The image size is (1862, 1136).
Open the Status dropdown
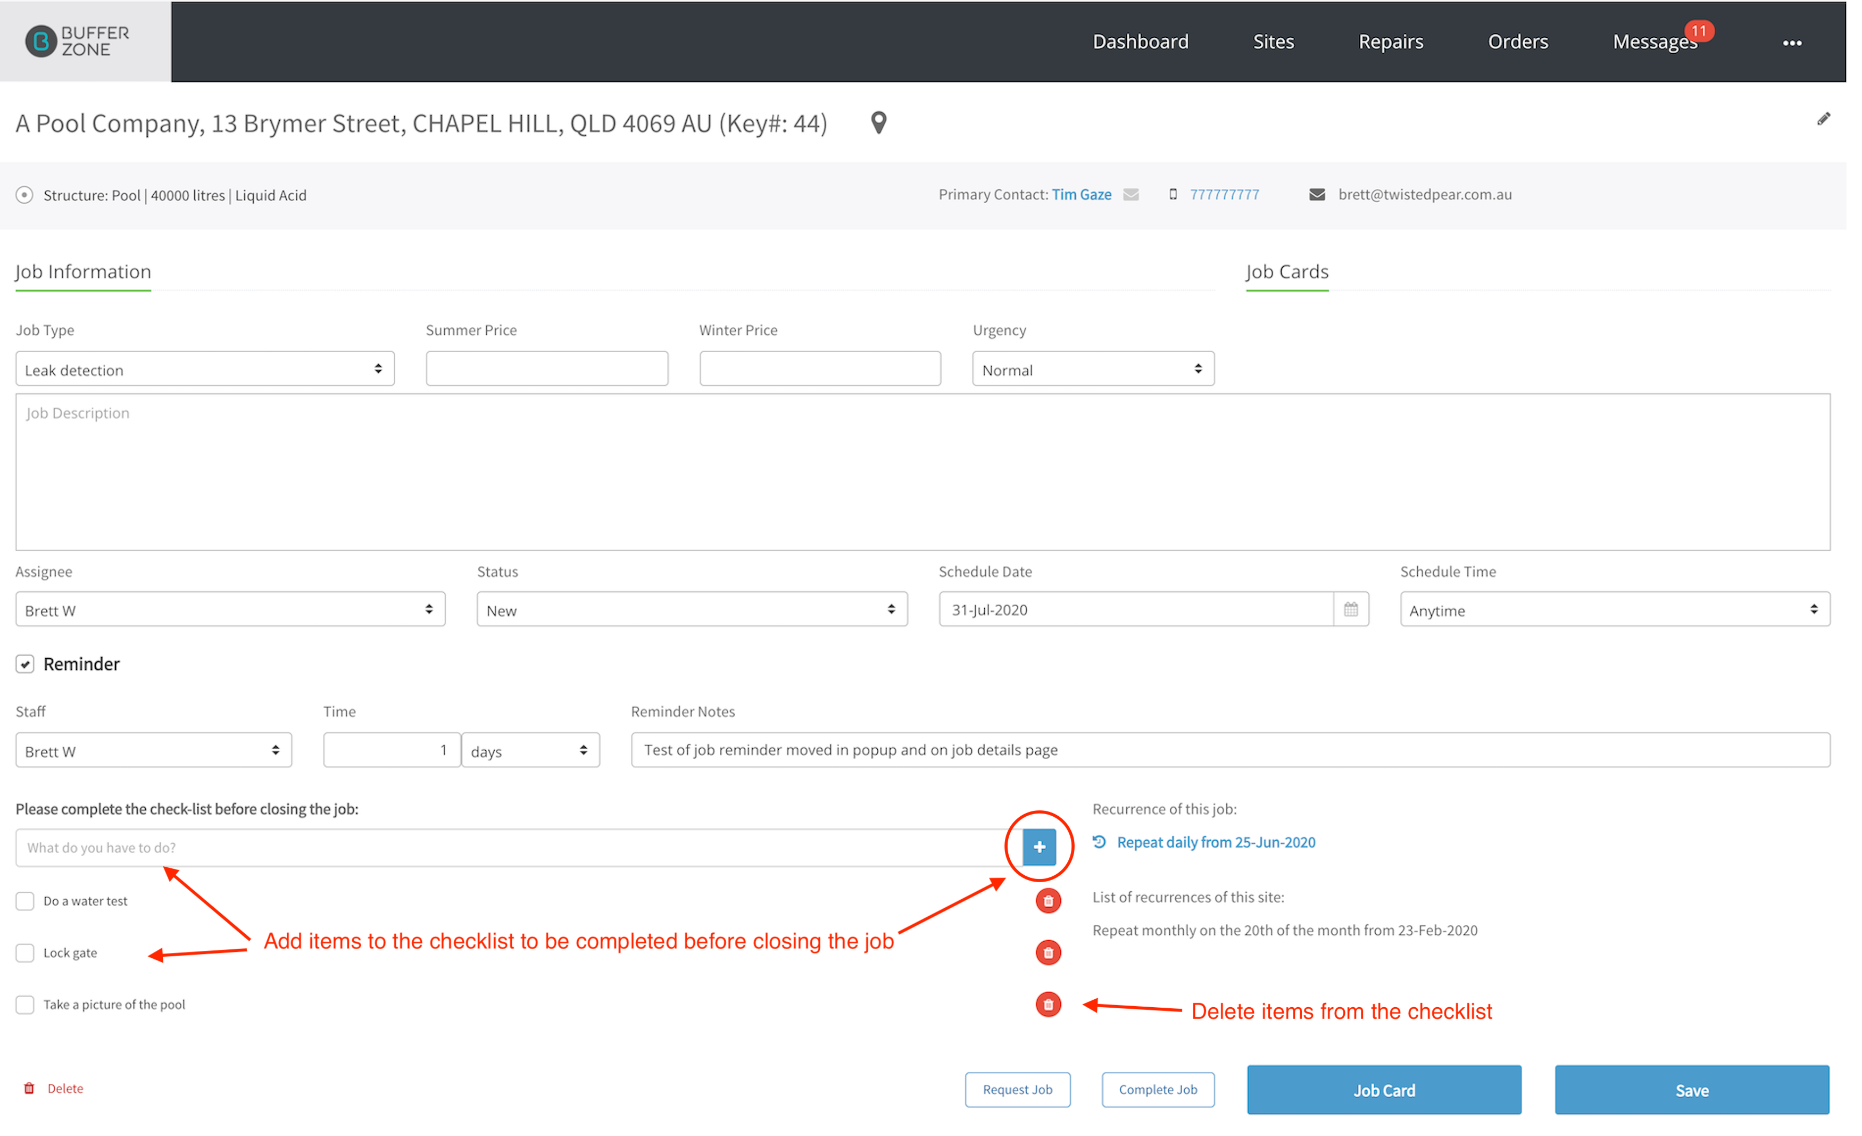[x=692, y=609]
